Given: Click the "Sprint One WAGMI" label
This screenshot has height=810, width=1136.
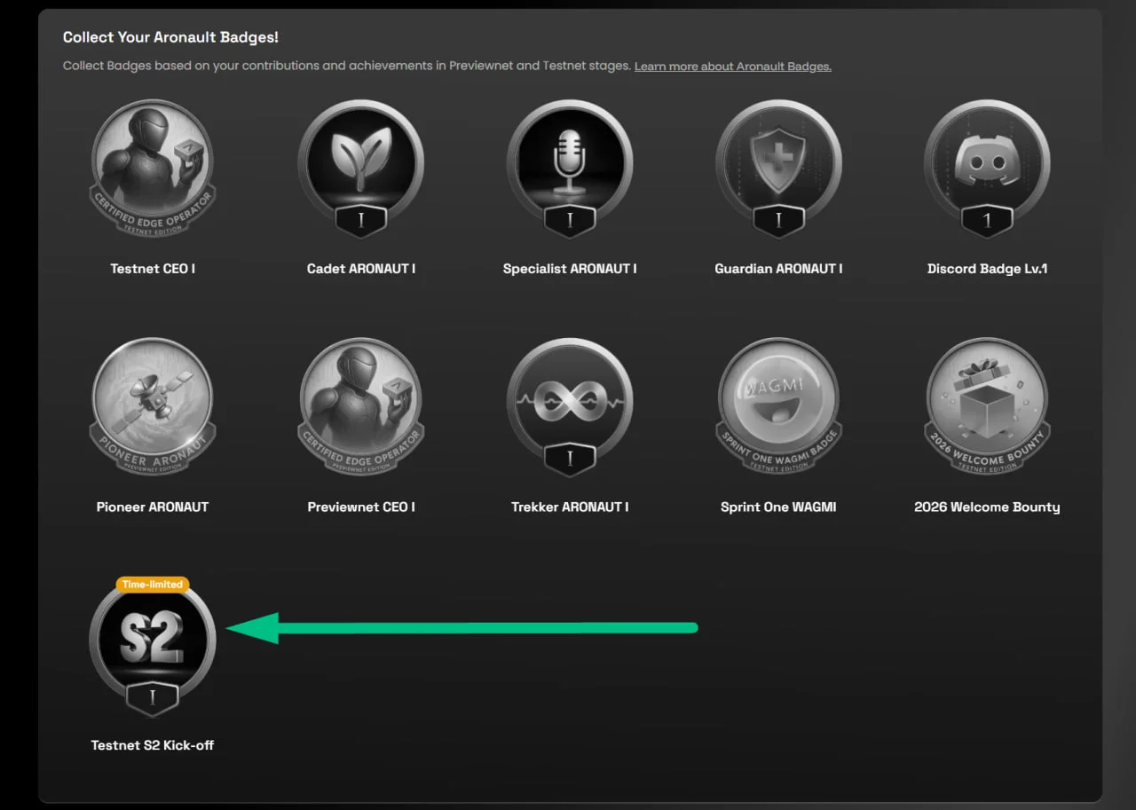Looking at the screenshot, I should 778,507.
